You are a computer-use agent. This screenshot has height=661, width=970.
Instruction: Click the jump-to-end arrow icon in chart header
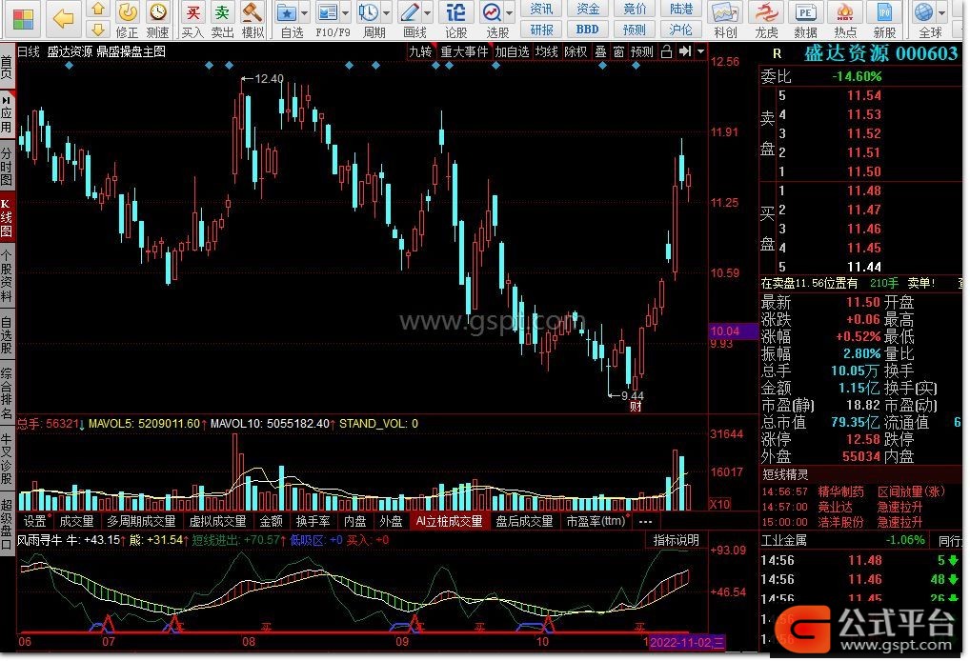[x=685, y=52]
